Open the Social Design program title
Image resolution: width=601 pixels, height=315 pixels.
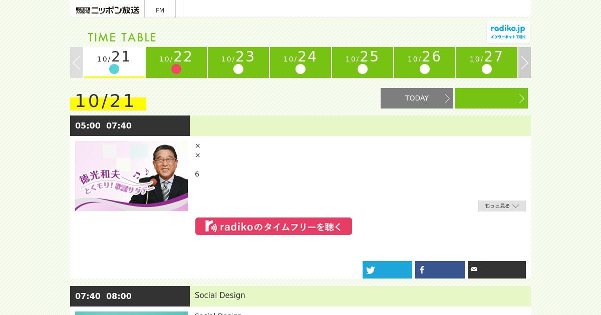(x=220, y=295)
